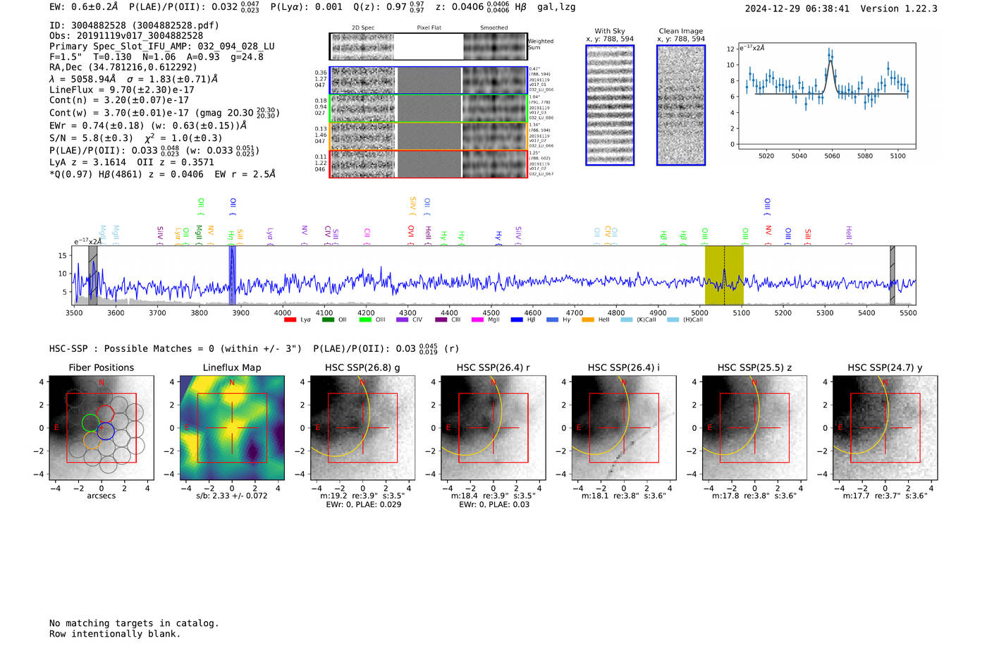Open the HSC SSP(24.7) y image
The width and height of the screenshot is (987, 672).
click(885, 427)
